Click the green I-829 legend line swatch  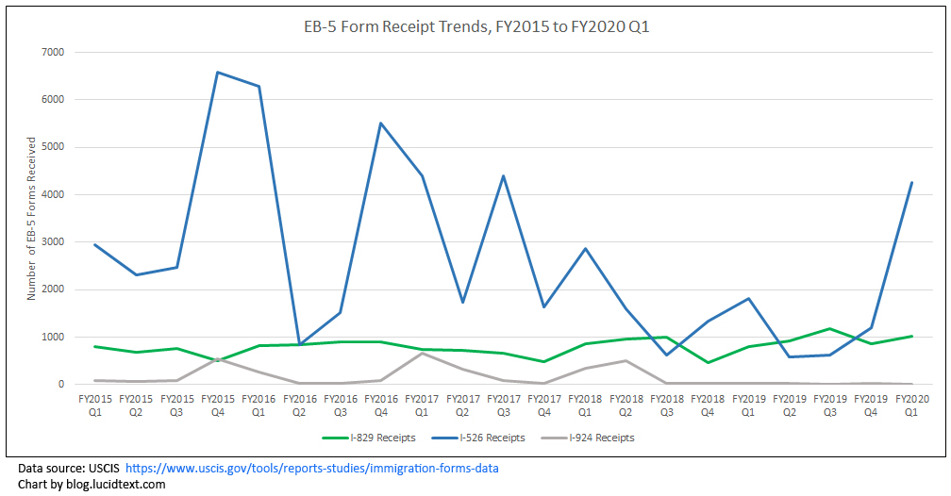(x=336, y=438)
